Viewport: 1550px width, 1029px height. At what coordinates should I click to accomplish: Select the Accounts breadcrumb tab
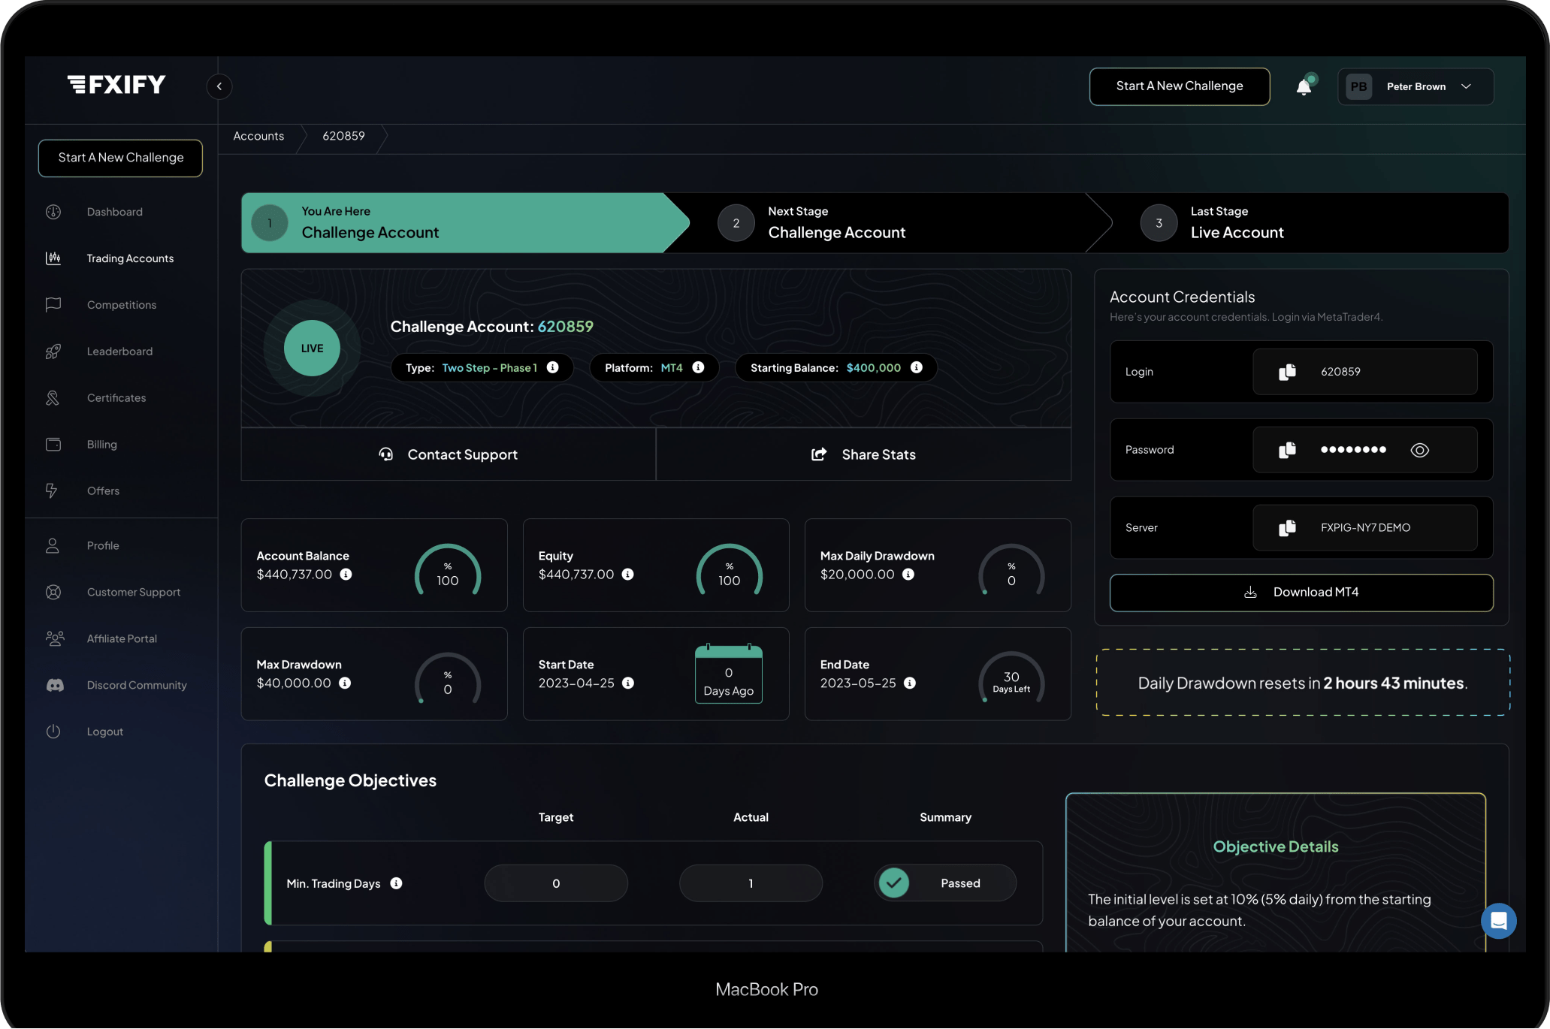(x=258, y=135)
